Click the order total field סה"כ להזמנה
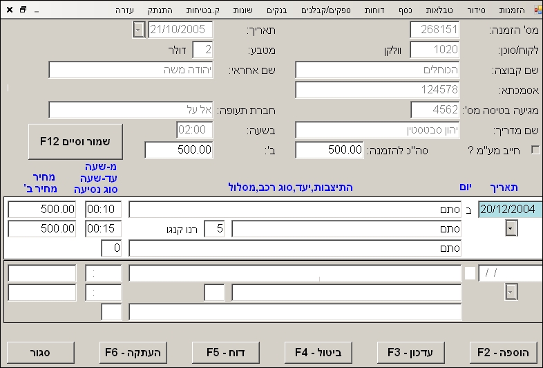The width and height of the screenshot is (543, 368). click(x=330, y=150)
